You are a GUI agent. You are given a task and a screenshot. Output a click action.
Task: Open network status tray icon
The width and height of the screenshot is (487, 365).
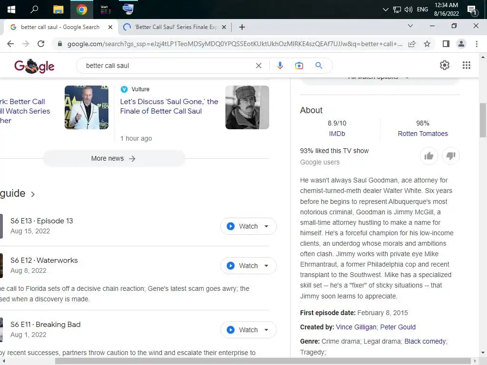(397, 10)
